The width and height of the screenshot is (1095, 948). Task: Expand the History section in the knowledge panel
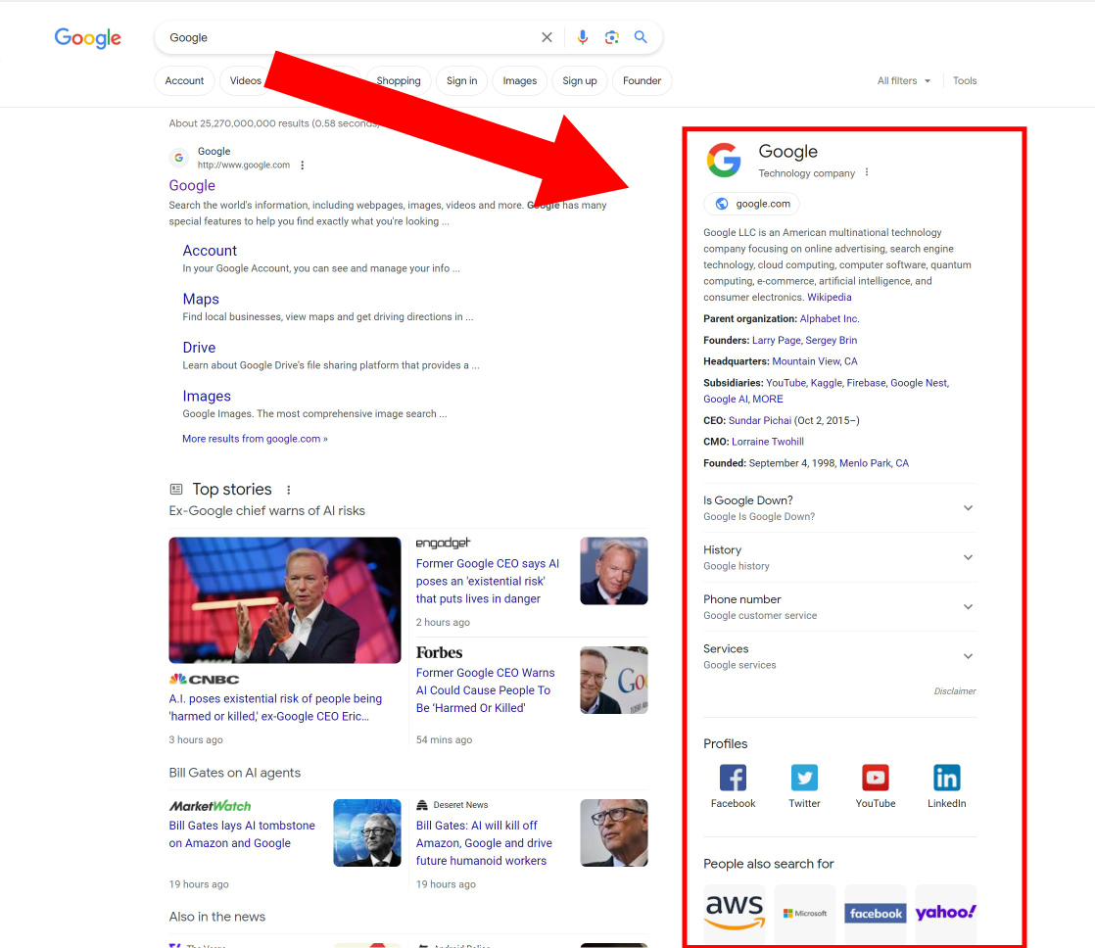click(x=968, y=557)
